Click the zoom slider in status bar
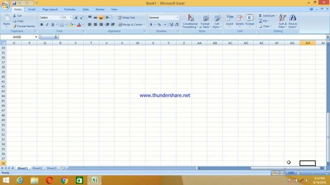 point(312,173)
